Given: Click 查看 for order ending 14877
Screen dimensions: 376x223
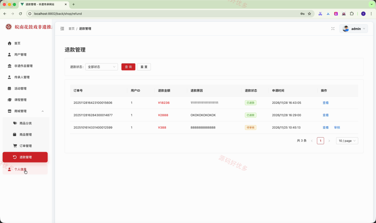Looking at the screenshot, I should (x=325, y=115).
